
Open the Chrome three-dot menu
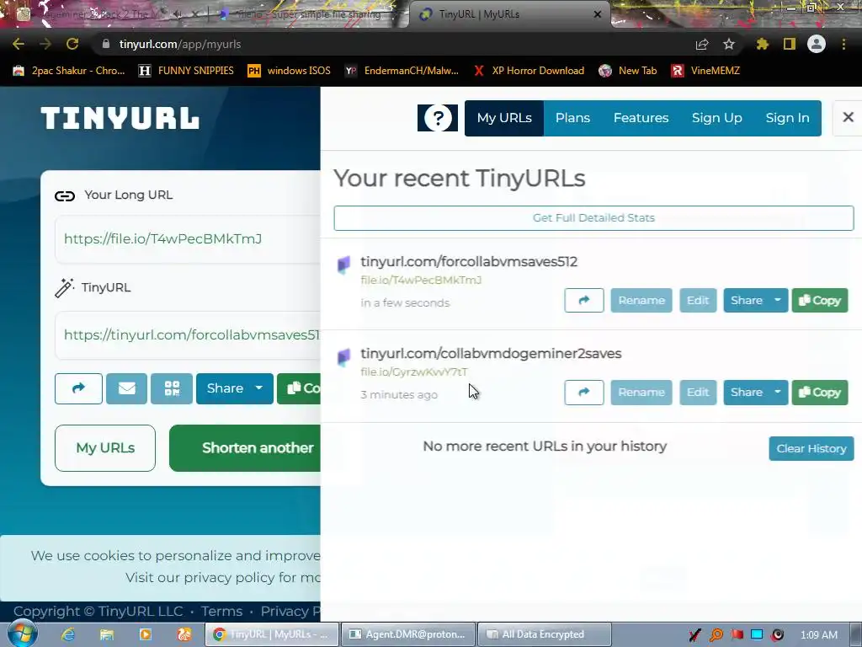point(843,44)
